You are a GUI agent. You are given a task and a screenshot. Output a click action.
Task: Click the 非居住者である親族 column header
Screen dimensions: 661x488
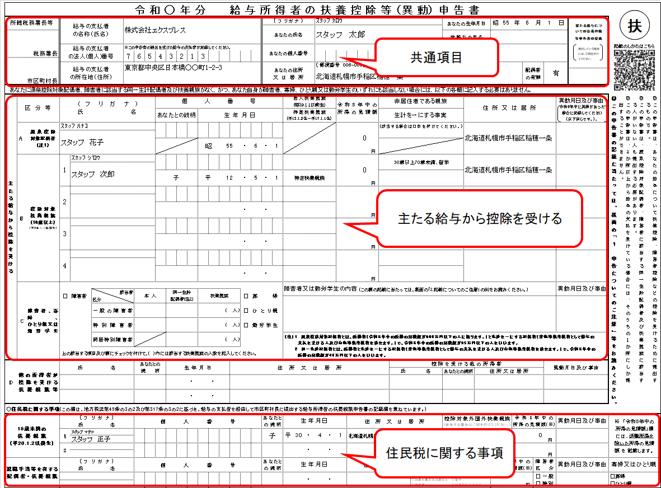pyautogui.click(x=421, y=101)
